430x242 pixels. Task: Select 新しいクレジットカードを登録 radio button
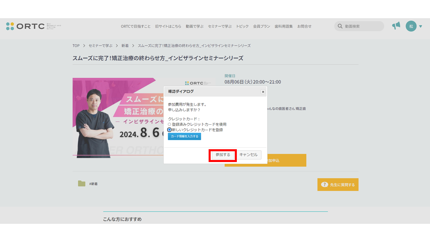click(170, 130)
